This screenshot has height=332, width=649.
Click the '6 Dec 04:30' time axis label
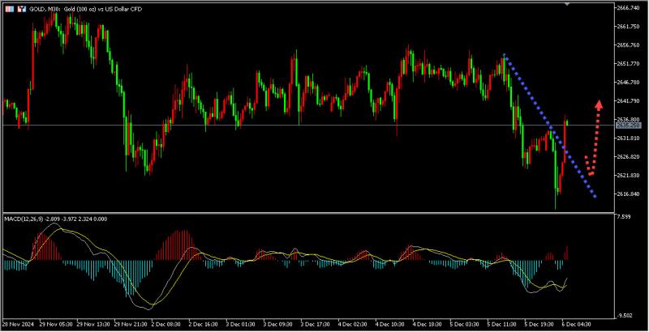coord(577,325)
